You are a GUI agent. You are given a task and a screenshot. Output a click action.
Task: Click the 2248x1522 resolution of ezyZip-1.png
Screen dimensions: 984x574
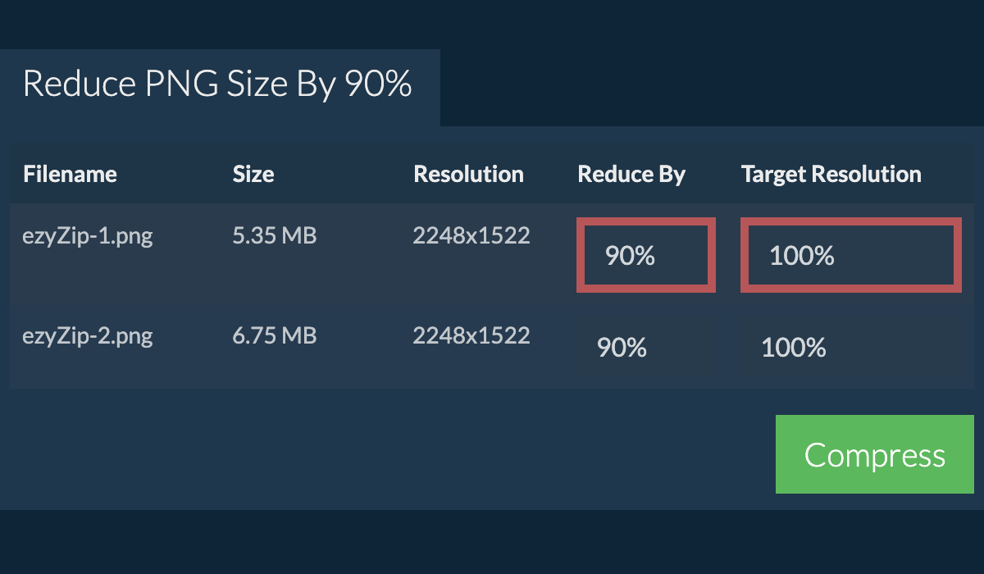click(x=471, y=236)
